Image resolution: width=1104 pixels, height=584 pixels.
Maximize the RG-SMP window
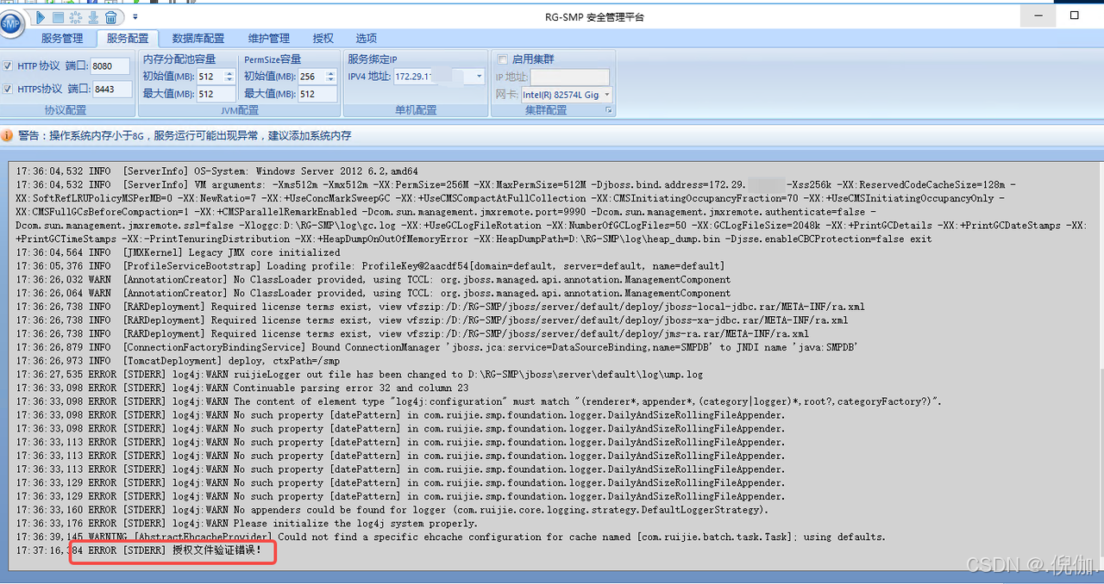point(1075,16)
